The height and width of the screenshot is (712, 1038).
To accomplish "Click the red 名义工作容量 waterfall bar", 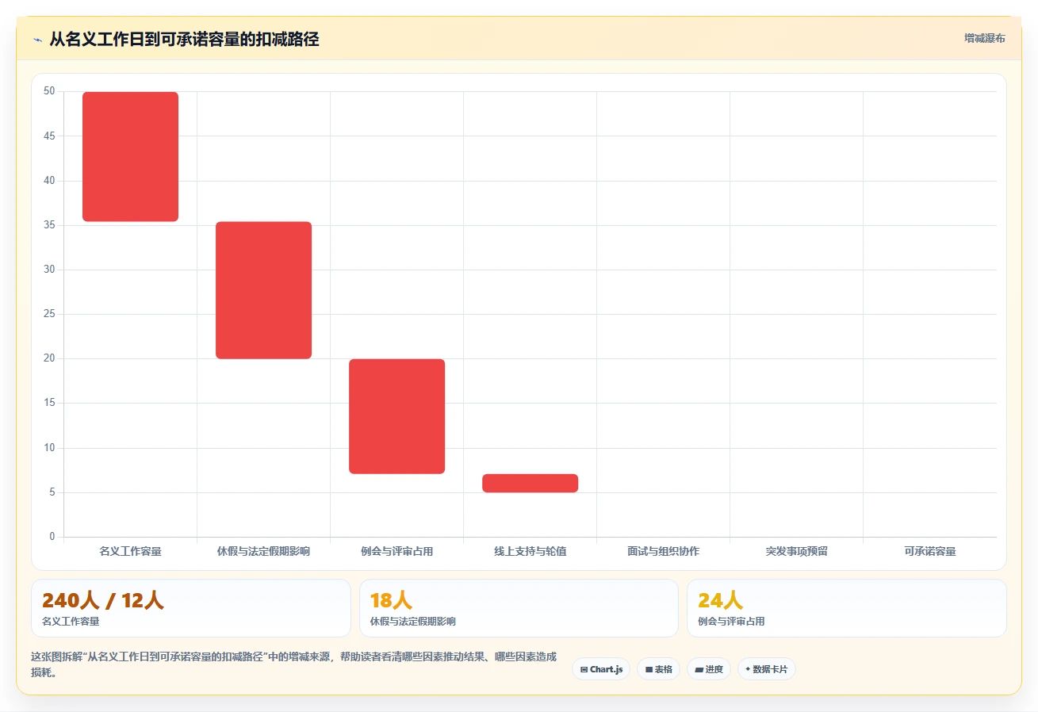I will click(131, 157).
